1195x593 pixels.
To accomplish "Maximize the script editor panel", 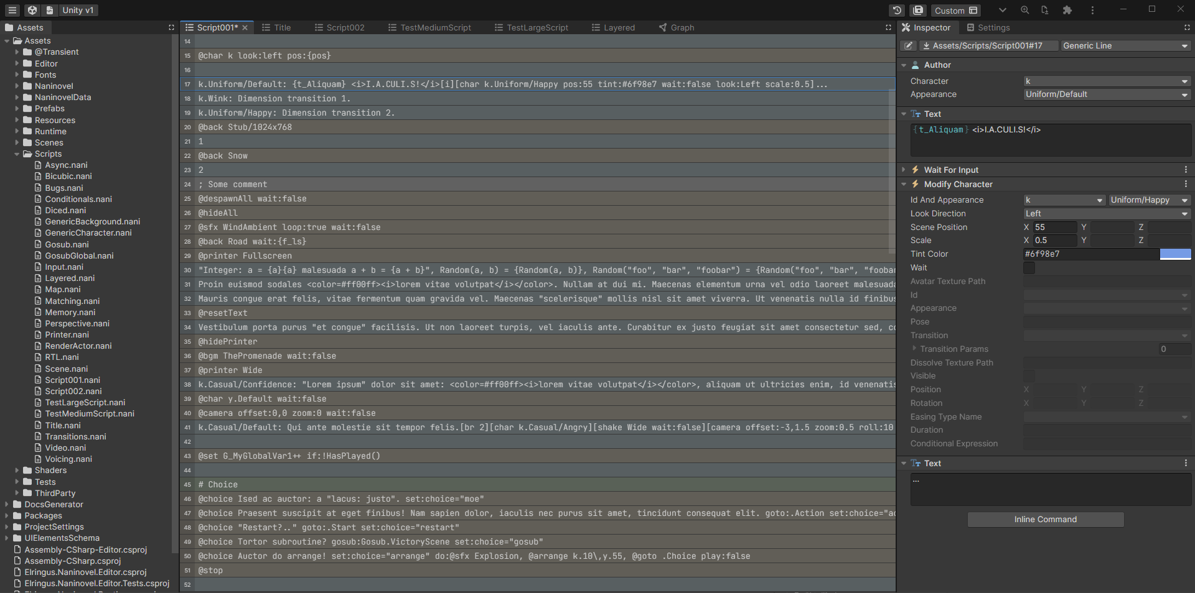I will click(888, 27).
